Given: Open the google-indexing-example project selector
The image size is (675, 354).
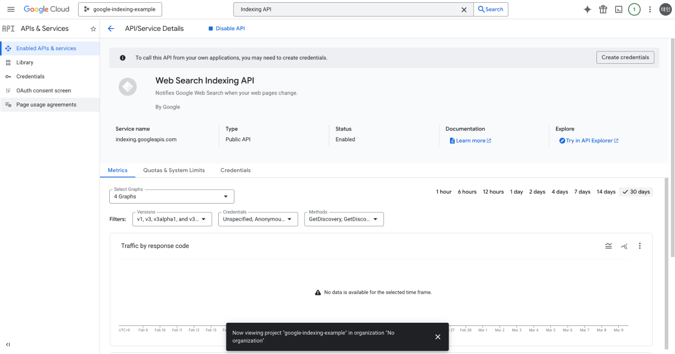Looking at the screenshot, I should (x=120, y=9).
